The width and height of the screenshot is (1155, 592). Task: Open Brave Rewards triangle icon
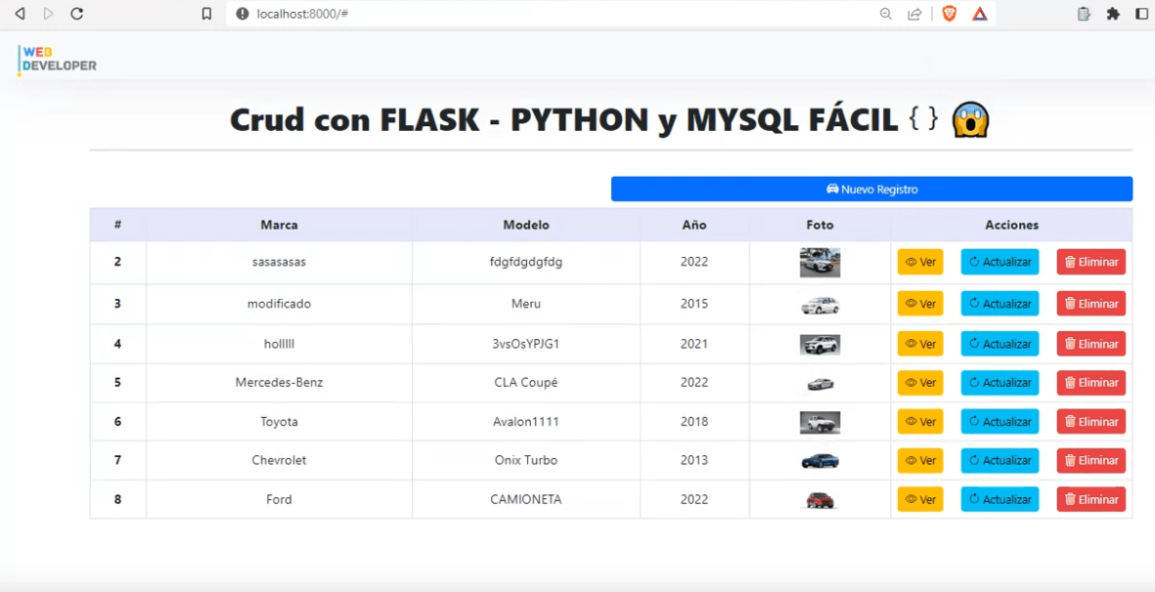click(981, 14)
